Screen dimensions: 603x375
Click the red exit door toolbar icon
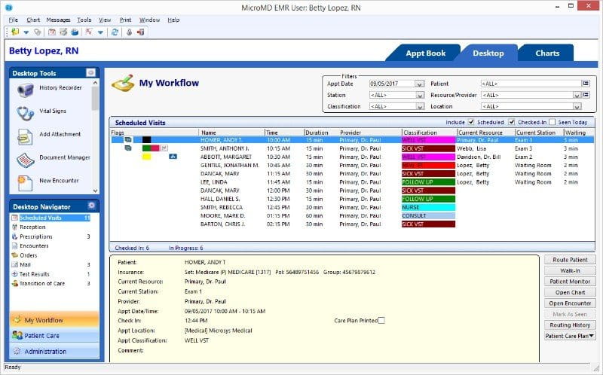(140, 32)
